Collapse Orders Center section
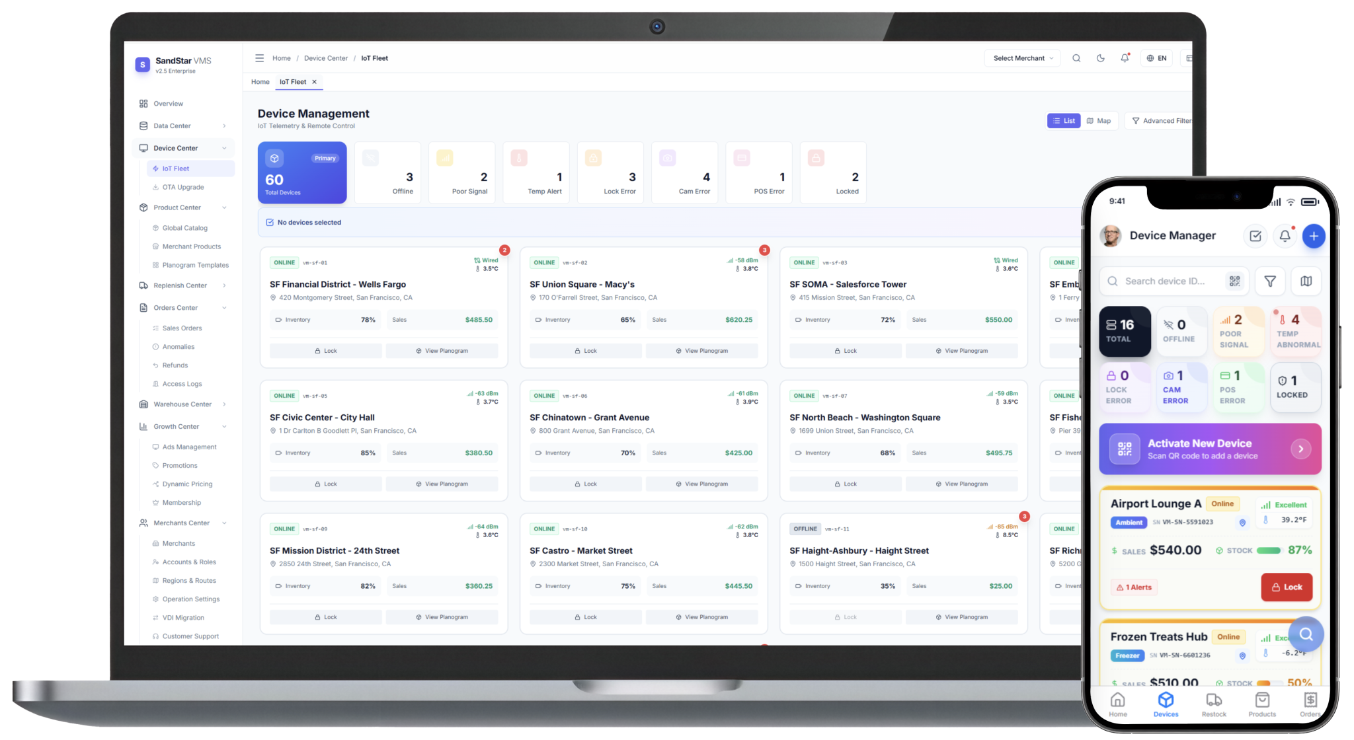Screen dimensions: 1354x740 [x=184, y=308]
